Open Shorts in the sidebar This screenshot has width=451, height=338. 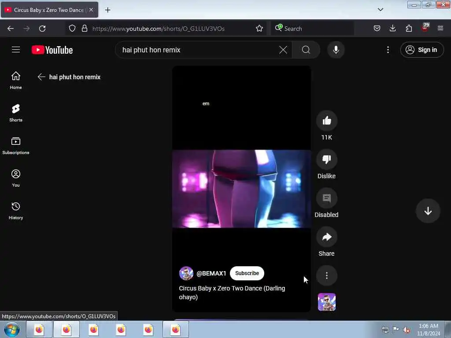coord(16,113)
